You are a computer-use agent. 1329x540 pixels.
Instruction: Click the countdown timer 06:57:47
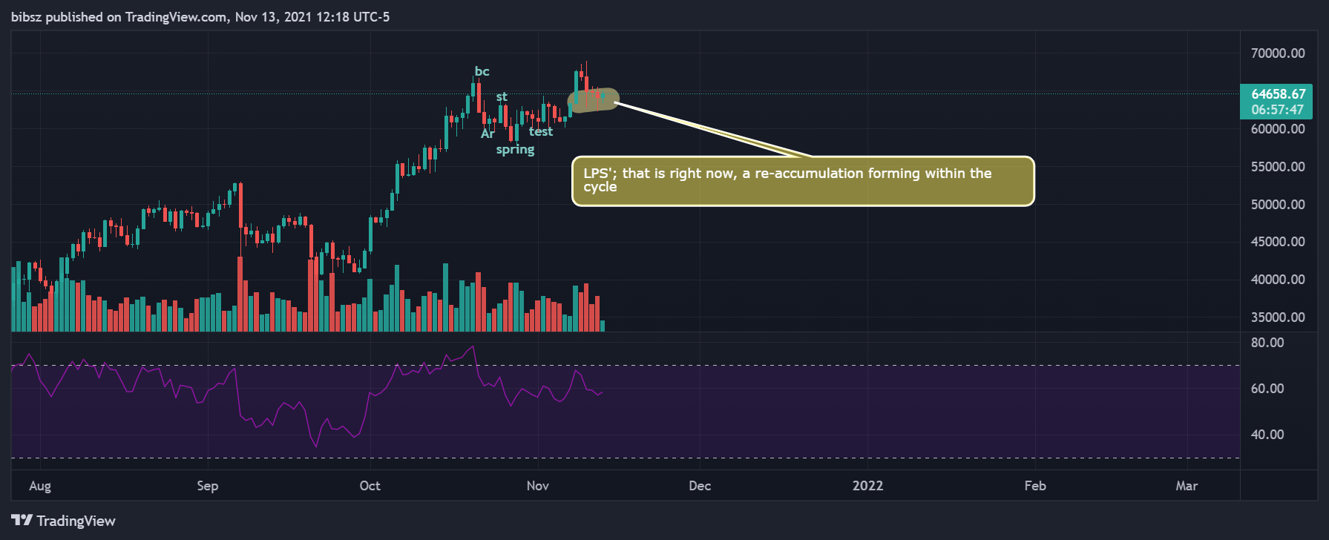click(x=1277, y=110)
